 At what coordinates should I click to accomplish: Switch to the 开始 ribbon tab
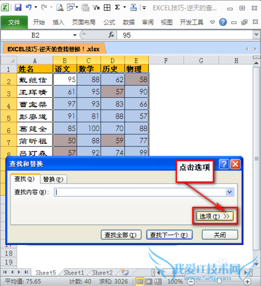point(39,22)
